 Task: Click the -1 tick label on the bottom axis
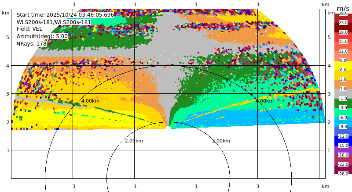pos(134,186)
